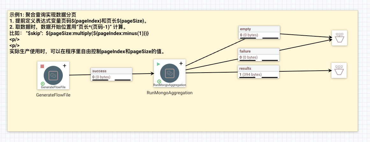Click the red stopped indicator on GenerateFlowFile
The height and width of the screenshot is (142, 370).
coord(42,66)
